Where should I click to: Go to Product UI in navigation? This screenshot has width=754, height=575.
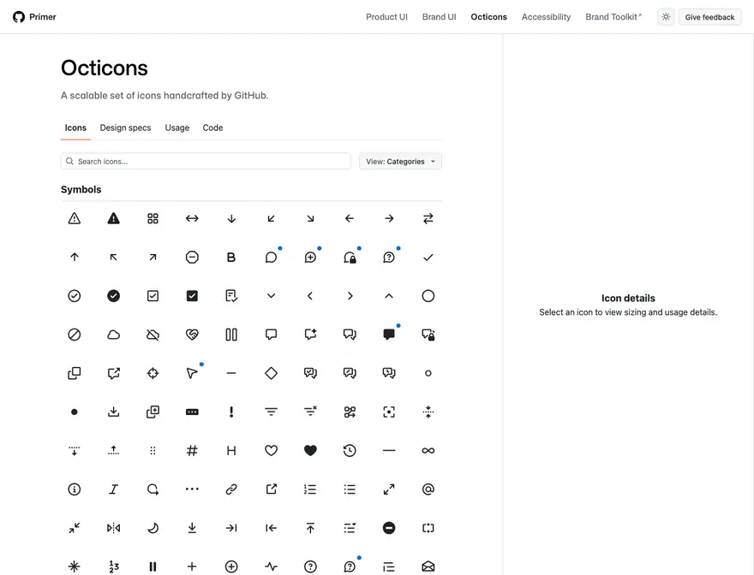point(386,17)
